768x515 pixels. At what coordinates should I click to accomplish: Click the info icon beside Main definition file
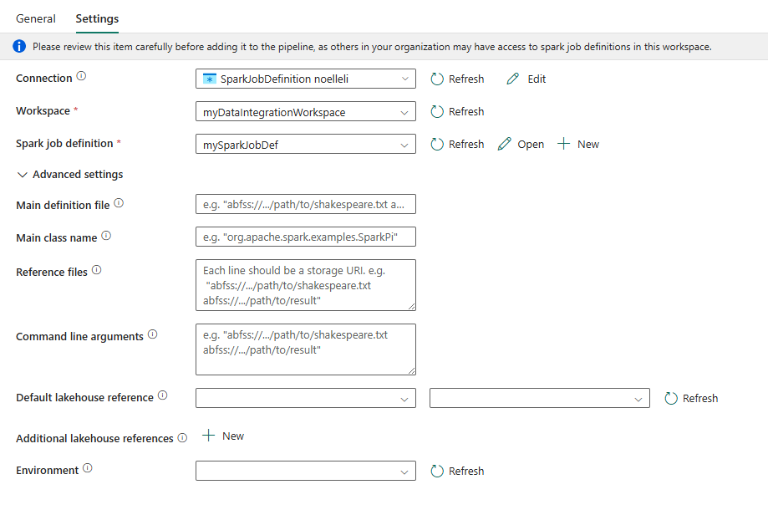pos(119,203)
